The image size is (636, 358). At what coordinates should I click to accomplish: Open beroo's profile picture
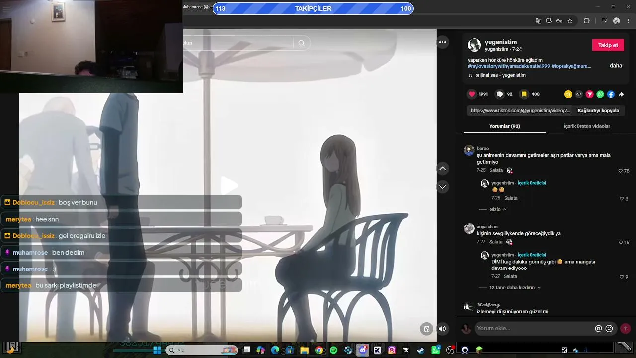(x=469, y=150)
